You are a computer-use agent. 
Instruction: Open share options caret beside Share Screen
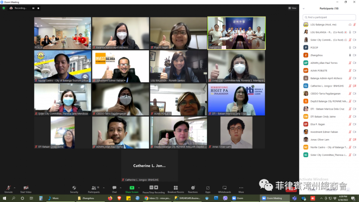[x=139, y=188]
